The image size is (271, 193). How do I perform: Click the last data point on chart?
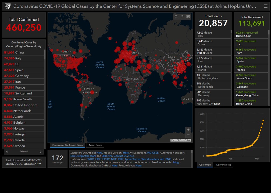pyautogui.click(x=263, y=120)
